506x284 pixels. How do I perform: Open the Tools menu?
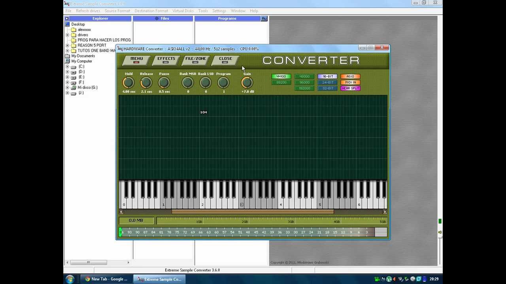coord(203,11)
